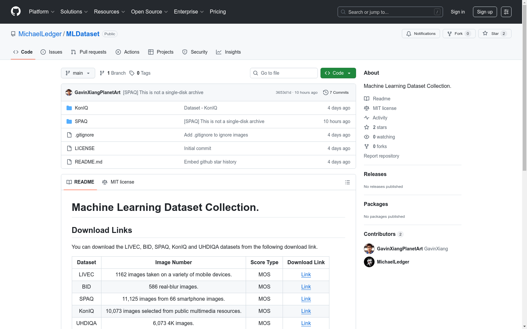
Task: Open the Enterprise dropdown menu
Action: pyautogui.click(x=189, y=12)
